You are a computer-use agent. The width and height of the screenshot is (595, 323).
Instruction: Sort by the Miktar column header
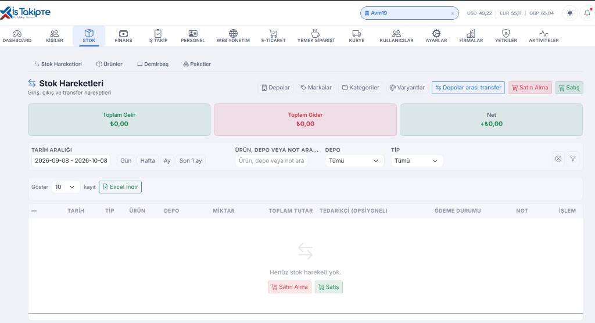(224, 211)
